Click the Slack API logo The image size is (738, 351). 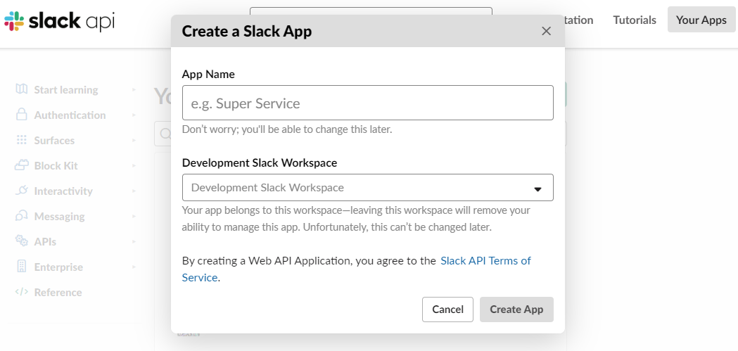coord(59,21)
